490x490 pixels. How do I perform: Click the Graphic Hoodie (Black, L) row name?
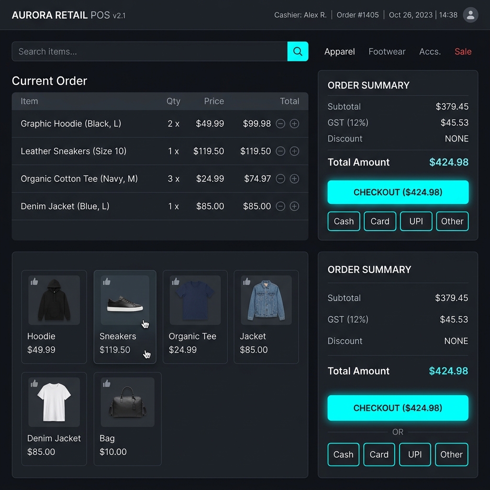pyautogui.click(x=71, y=124)
